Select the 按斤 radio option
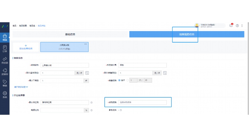 120,80
